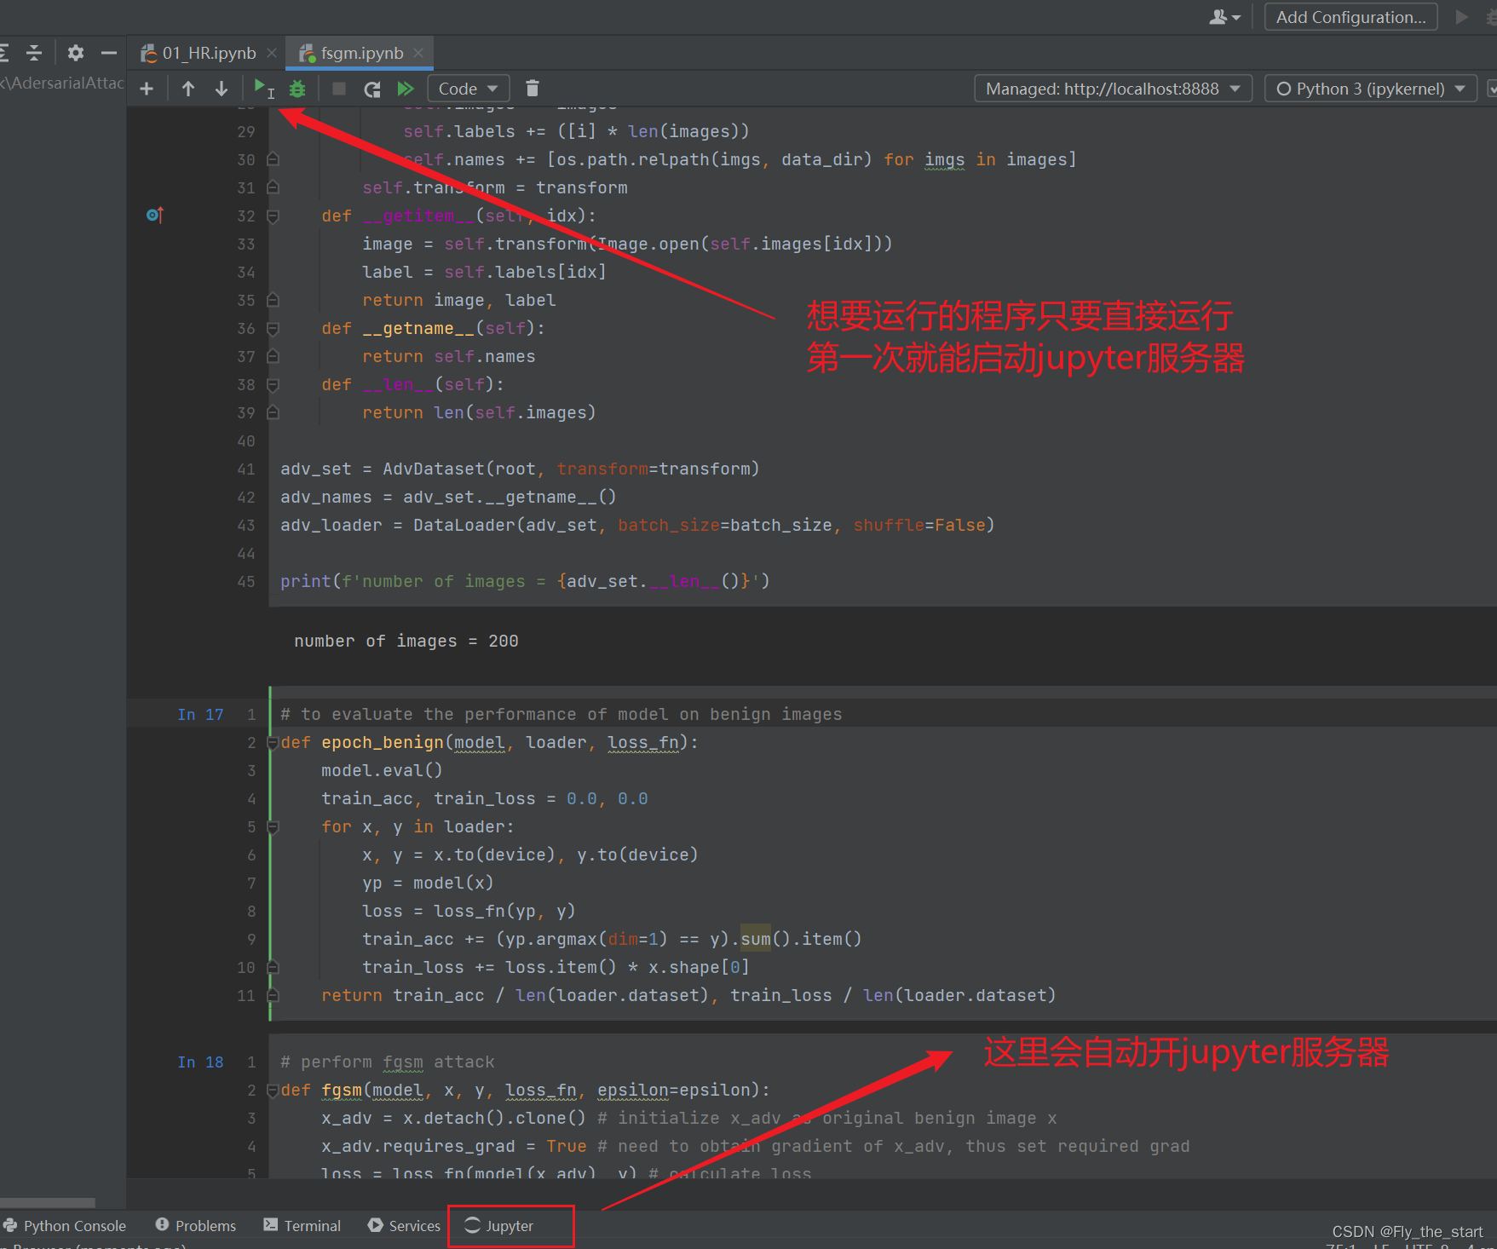Expand all in project panel

3,53
